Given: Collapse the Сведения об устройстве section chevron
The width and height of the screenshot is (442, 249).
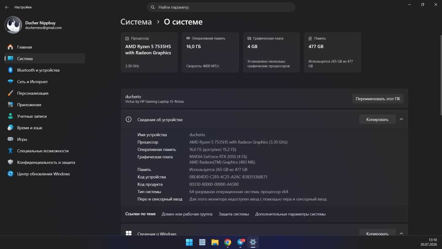Looking at the screenshot, I should 401,119.
